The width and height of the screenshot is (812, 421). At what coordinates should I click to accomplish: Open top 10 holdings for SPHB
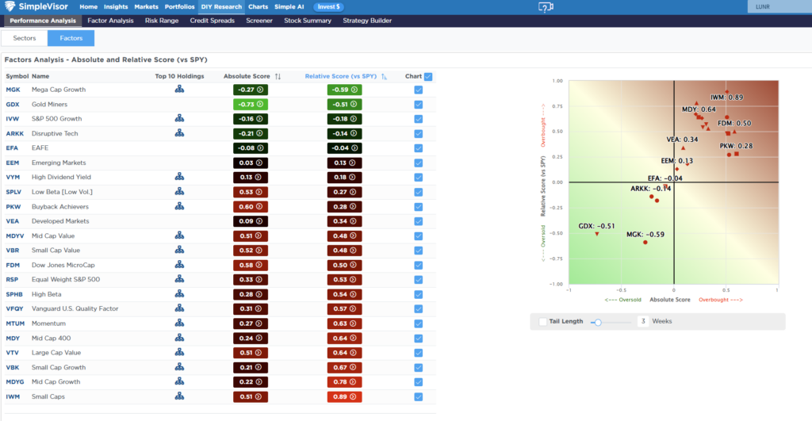179,293
